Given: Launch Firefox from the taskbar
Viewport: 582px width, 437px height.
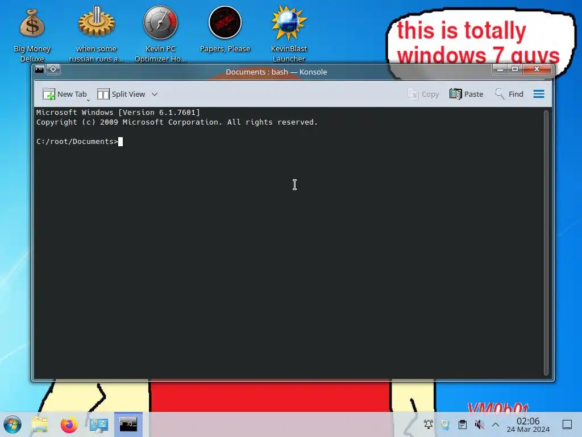Looking at the screenshot, I should 69,424.
